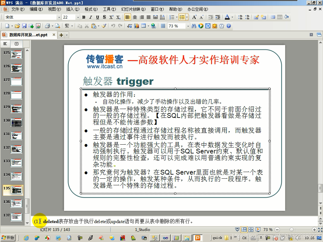Apply subscript formatting

[x=118, y=17]
